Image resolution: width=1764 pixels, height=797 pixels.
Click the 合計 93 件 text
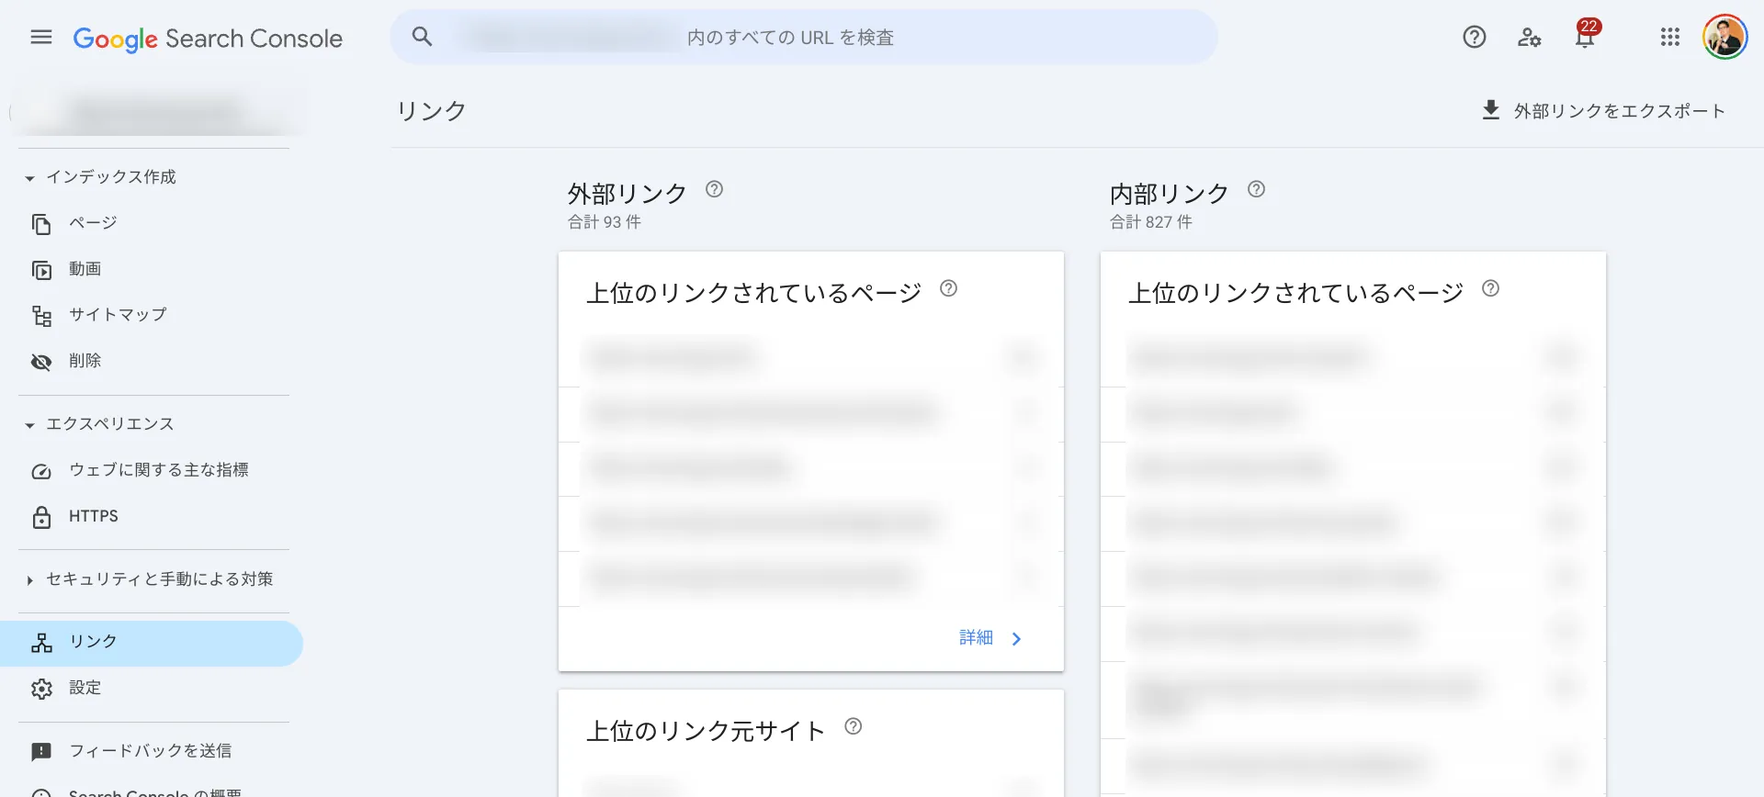click(605, 222)
